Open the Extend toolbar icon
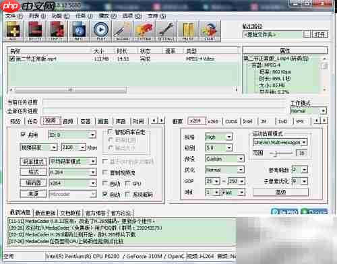The image size is (337, 264). tap(144, 31)
